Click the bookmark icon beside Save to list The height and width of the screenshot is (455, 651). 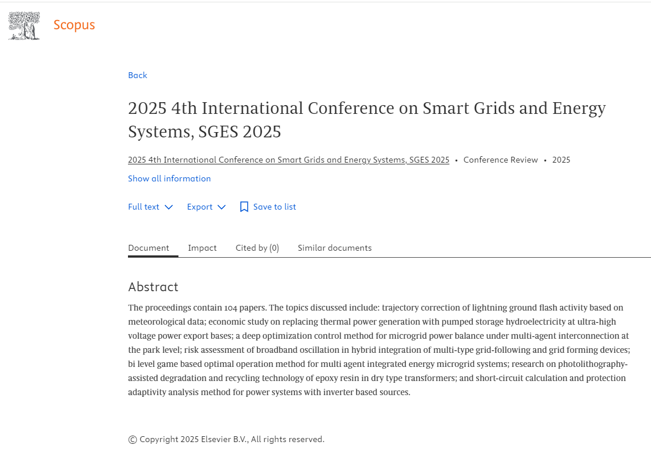pos(244,207)
